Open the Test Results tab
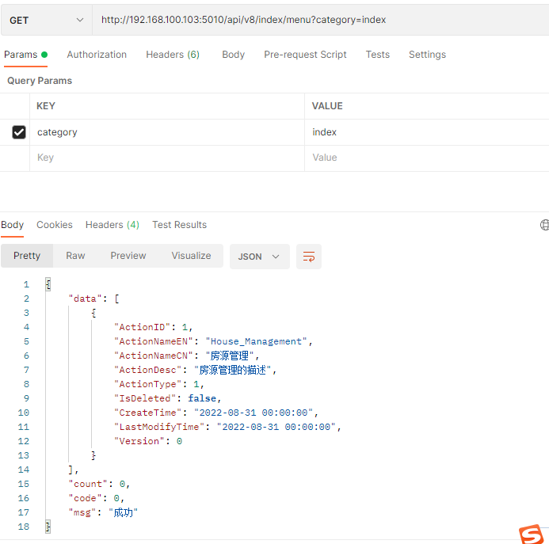 (179, 225)
